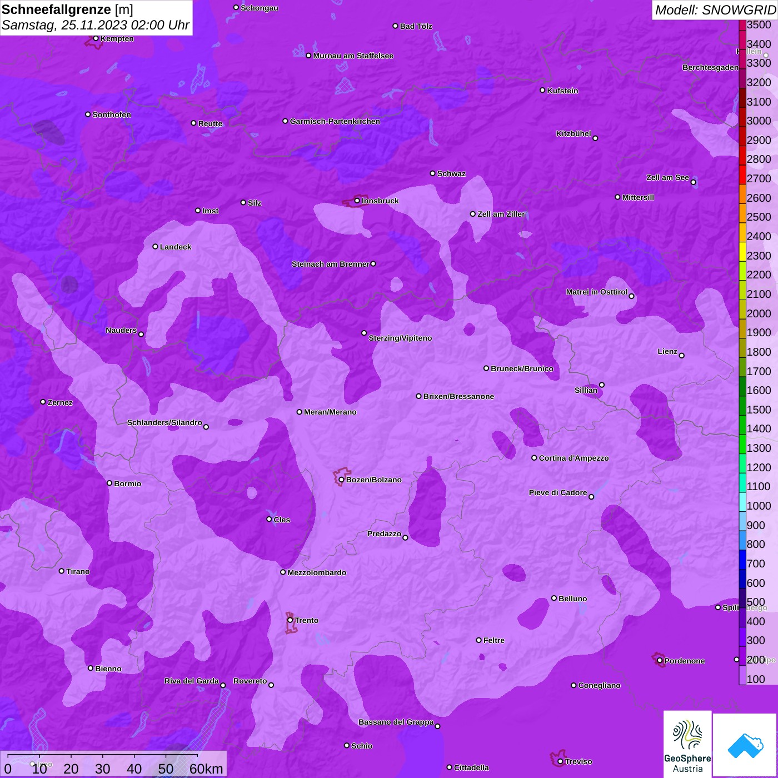Click the Kufstein location dot
Viewport: 778px width, 778px height.
click(542, 90)
